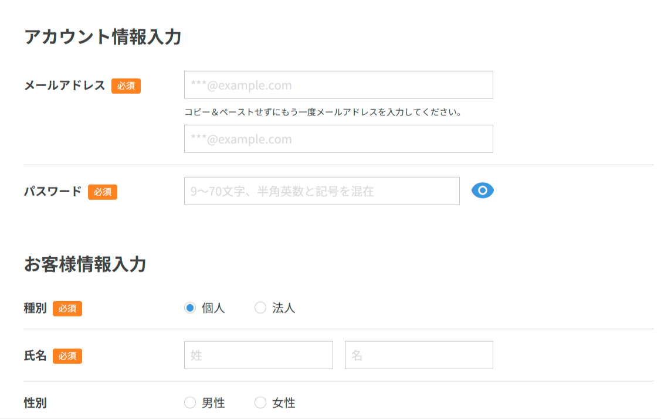Focus the first email address field
Image resolution: width=661 pixels, height=419 pixels.
pyautogui.click(x=338, y=86)
